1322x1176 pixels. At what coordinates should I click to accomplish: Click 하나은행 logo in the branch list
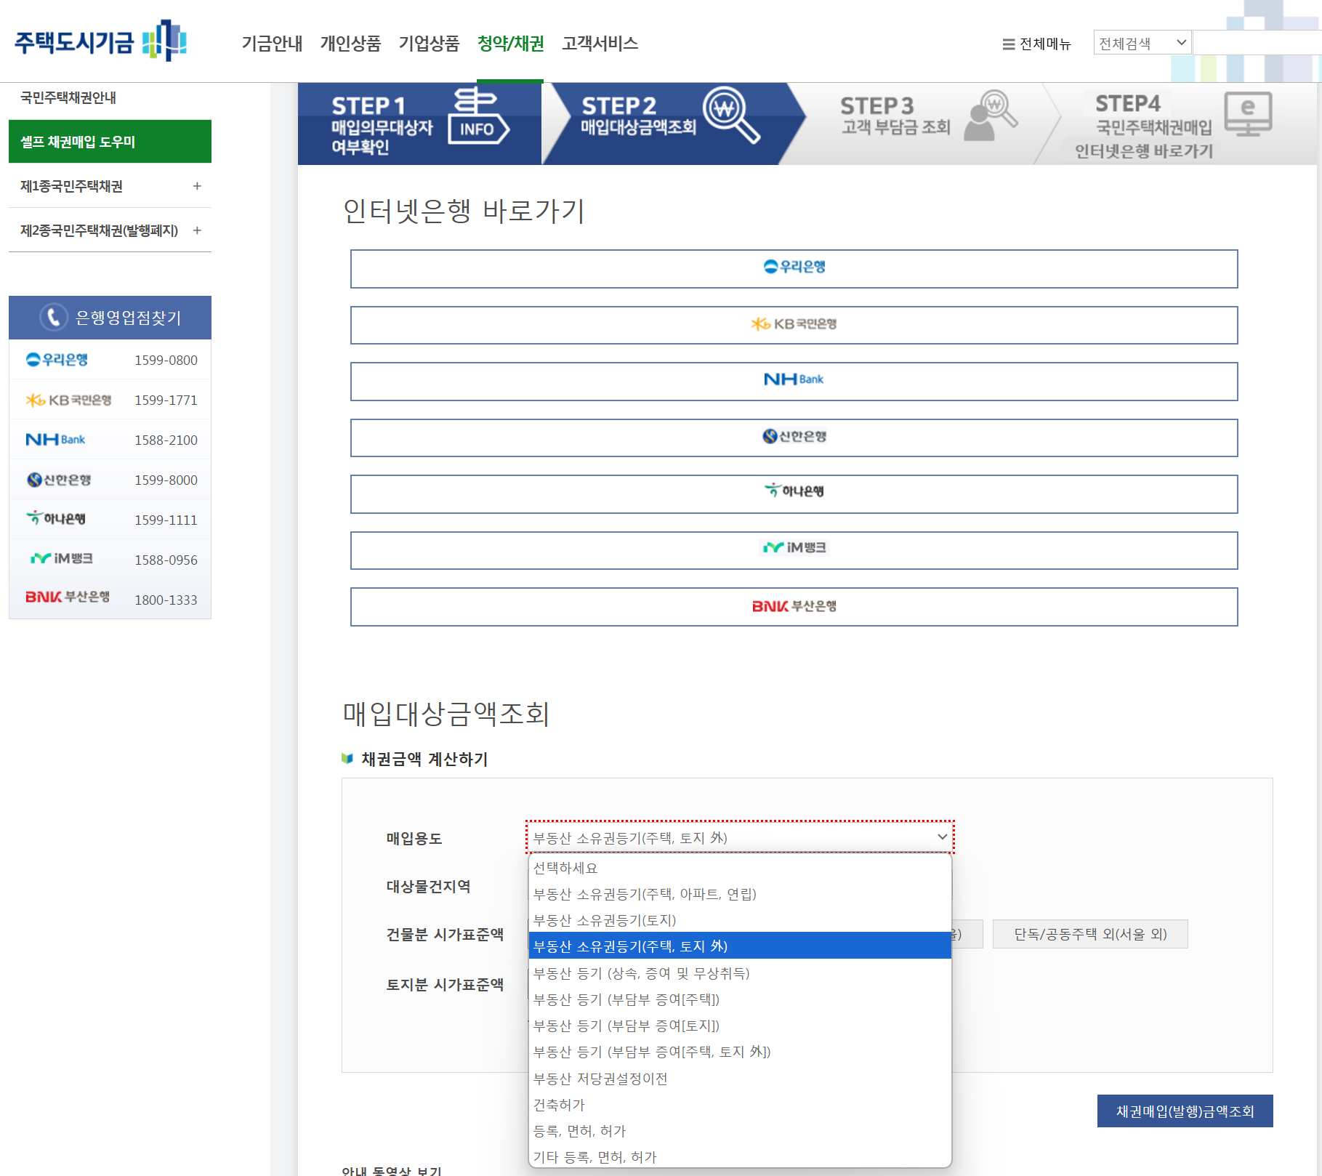tap(56, 518)
